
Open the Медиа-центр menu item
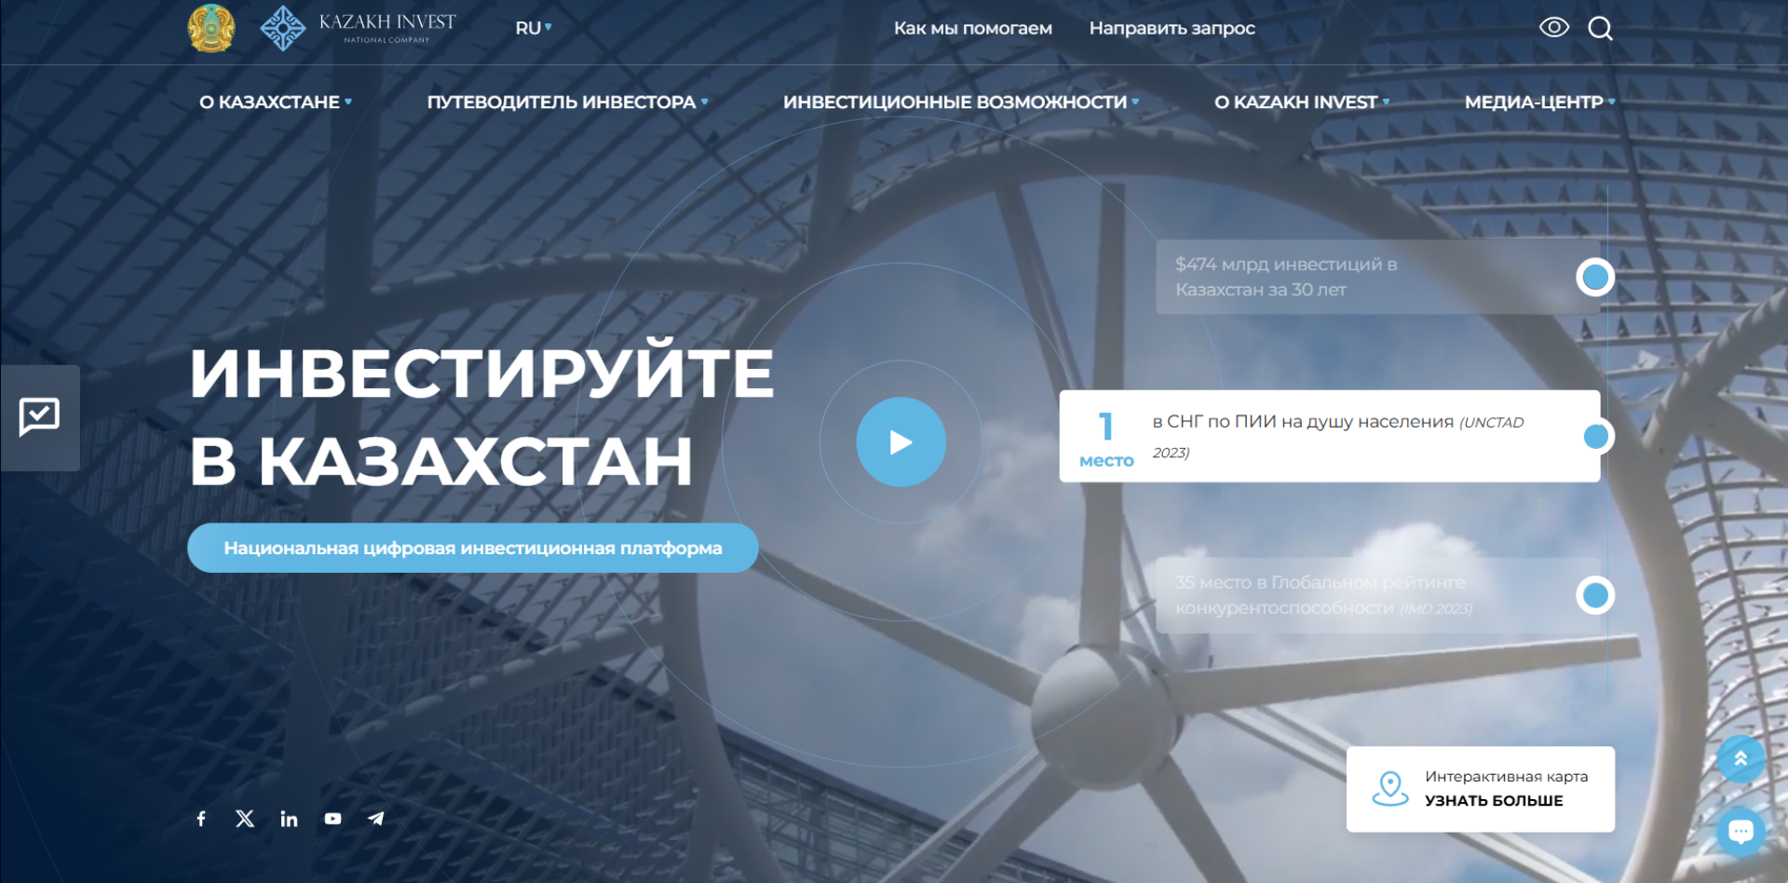1538,102
